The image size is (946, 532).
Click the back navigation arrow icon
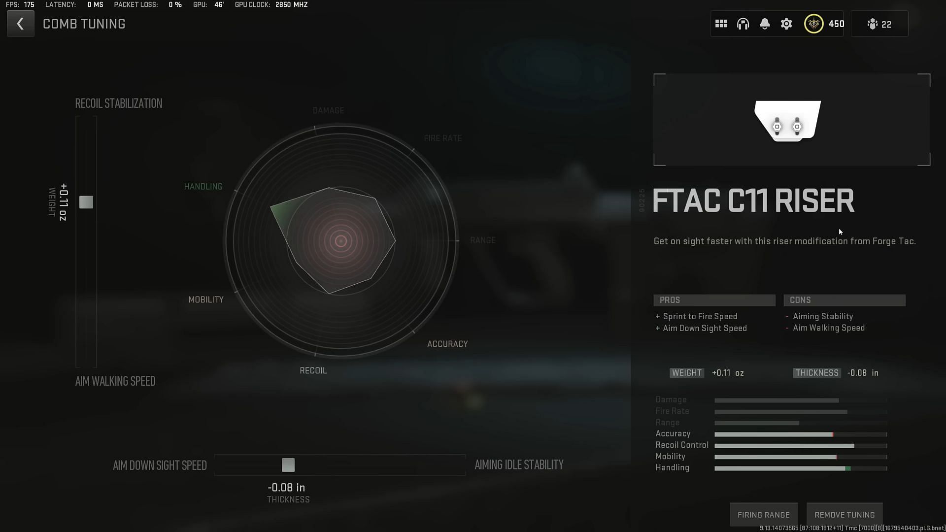[20, 24]
